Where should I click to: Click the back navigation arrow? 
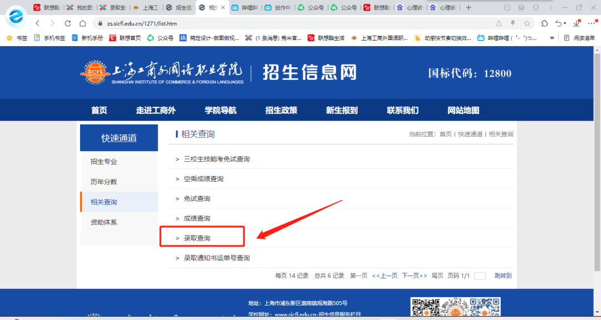click(x=37, y=24)
